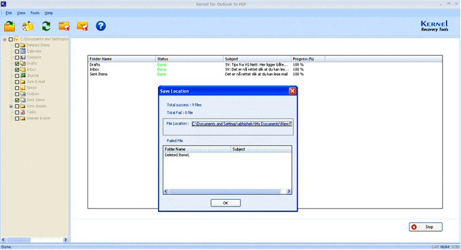The height and width of the screenshot is (250, 461).
Task: Uncheck the Sent Items folder checkbox
Action: pyautogui.click(x=17, y=100)
